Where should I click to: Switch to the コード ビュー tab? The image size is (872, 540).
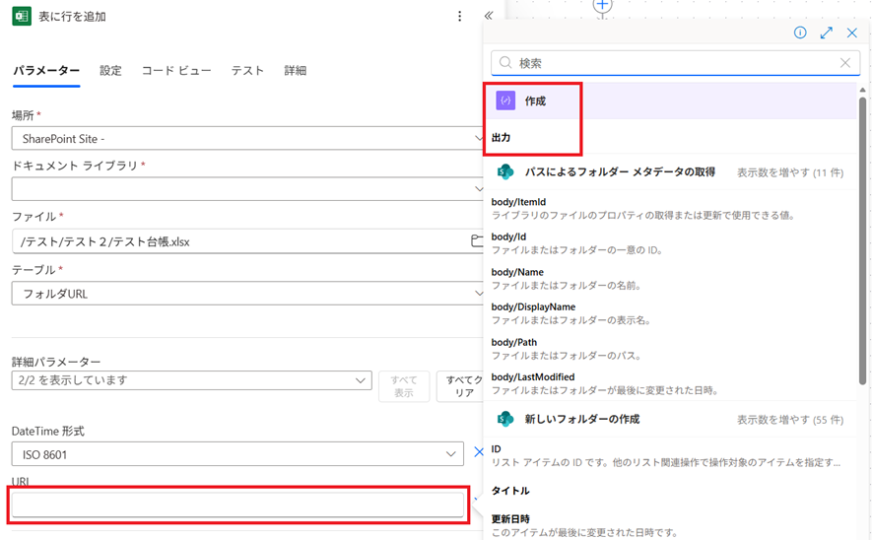176,71
